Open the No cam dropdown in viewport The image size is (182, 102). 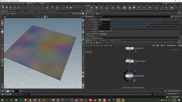click(78, 20)
